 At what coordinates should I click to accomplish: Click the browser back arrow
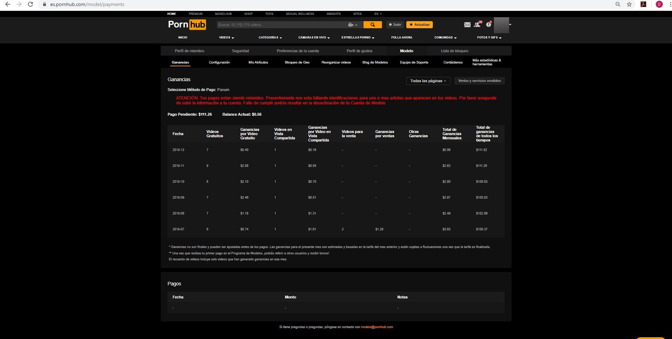coord(7,4)
